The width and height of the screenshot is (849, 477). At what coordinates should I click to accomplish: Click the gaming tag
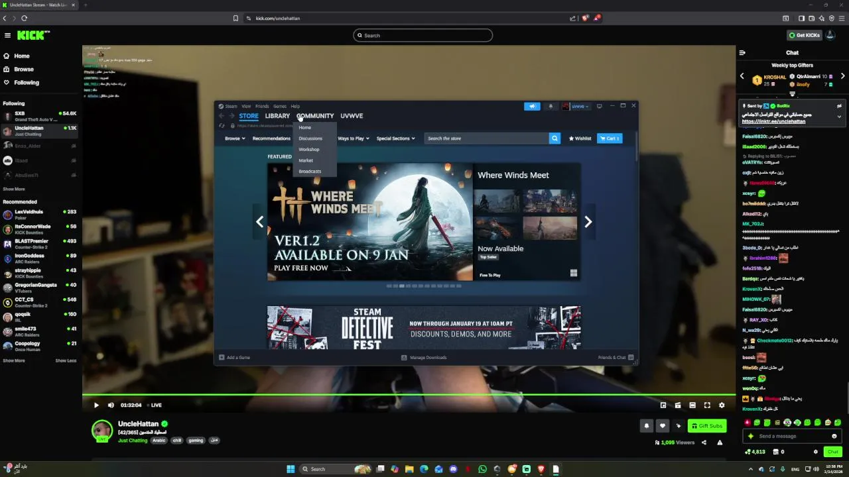click(196, 441)
